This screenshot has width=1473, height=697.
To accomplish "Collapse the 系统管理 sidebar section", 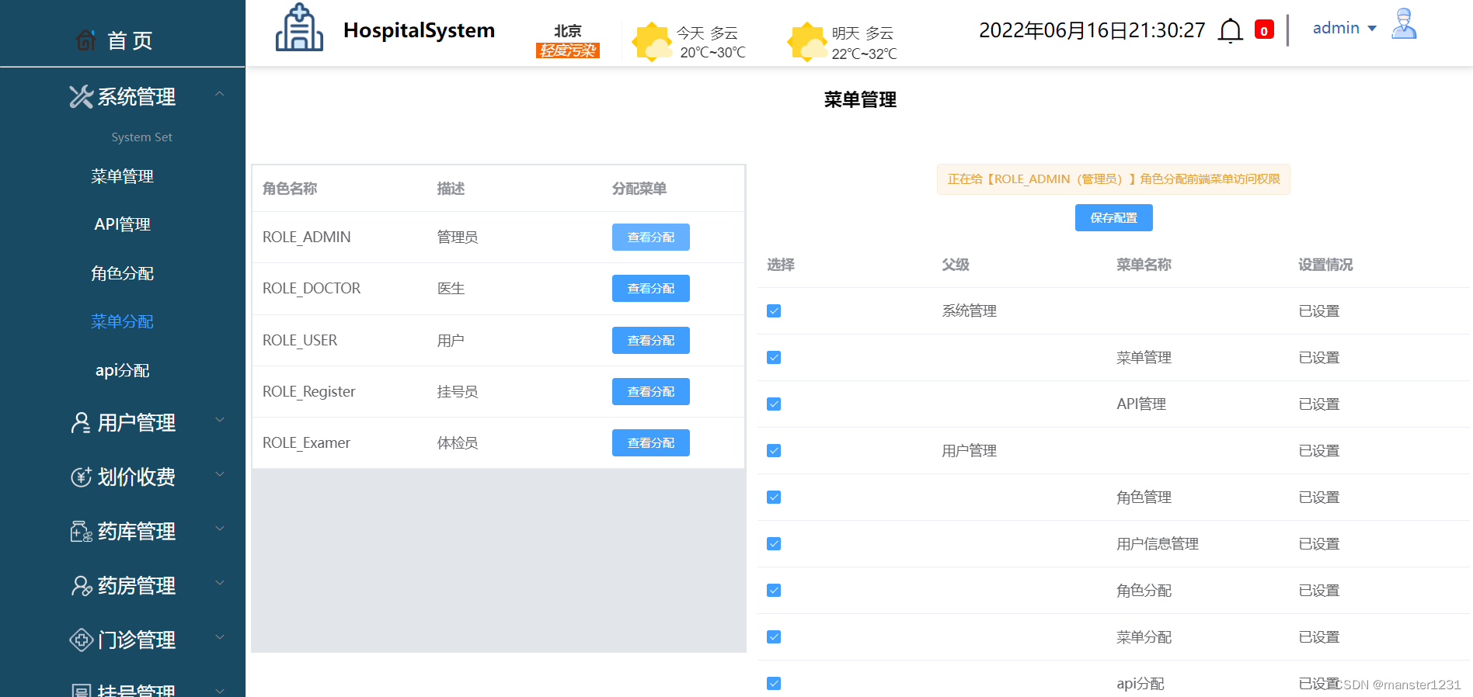I will click(x=220, y=94).
